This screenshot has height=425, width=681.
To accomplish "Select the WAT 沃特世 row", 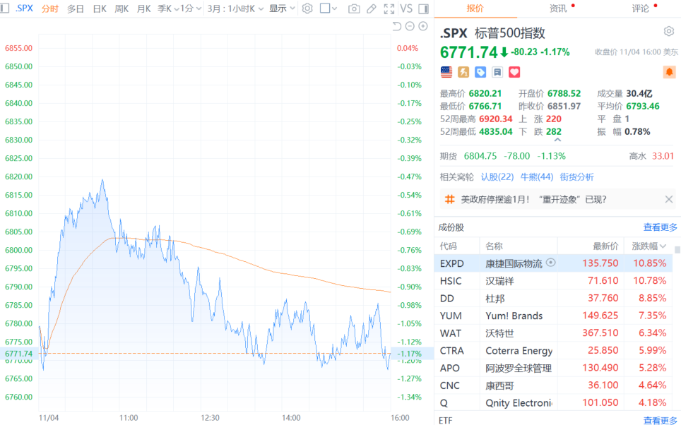I will point(553,333).
